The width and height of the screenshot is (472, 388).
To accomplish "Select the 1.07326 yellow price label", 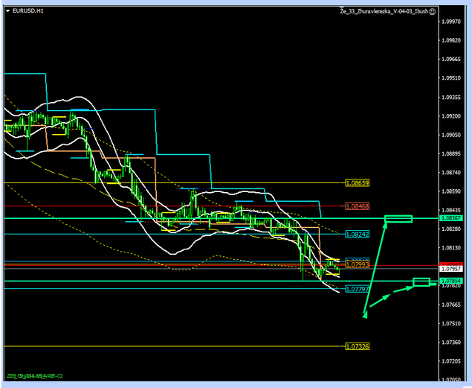I will [358, 346].
